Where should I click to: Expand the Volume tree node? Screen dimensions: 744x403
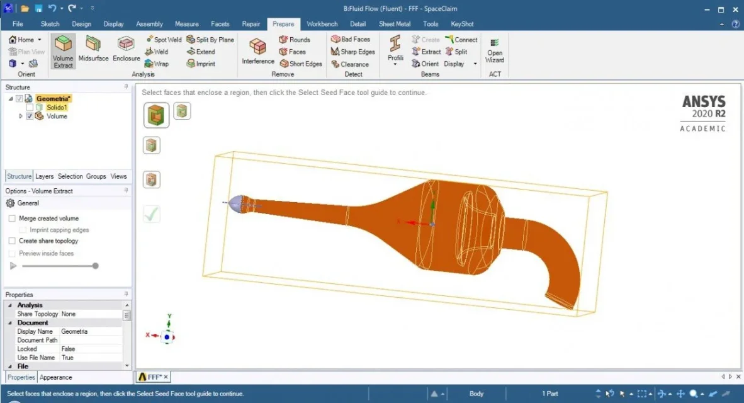tap(21, 116)
